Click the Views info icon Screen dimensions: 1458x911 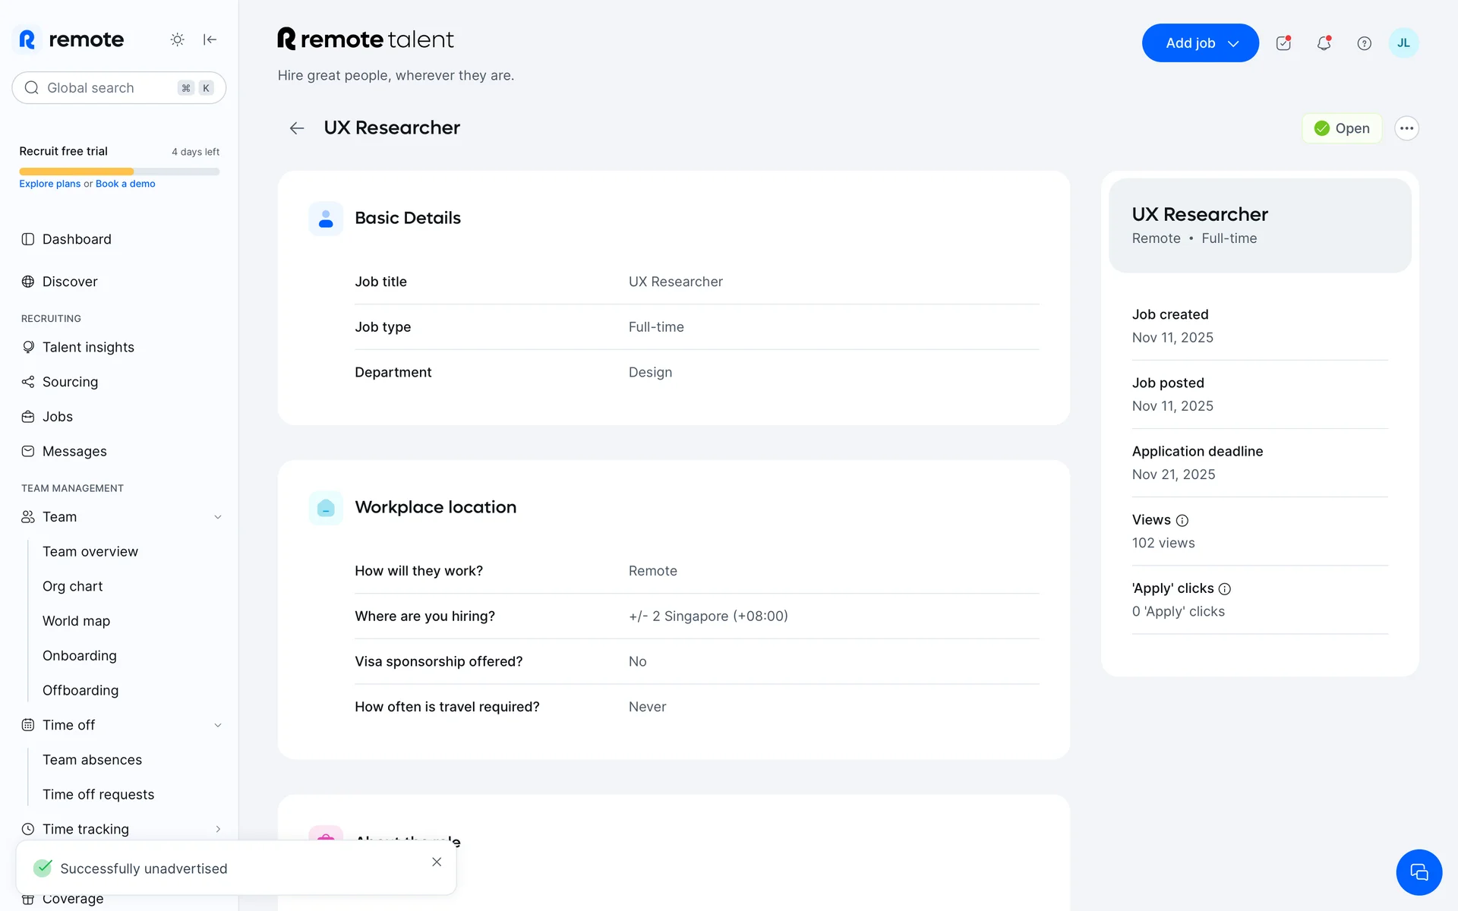pyautogui.click(x=1182, y=521)
